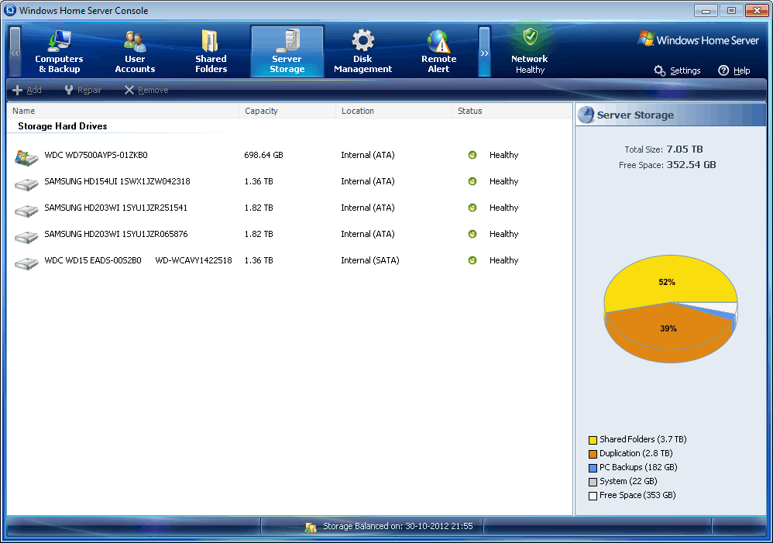
Task: Click Add to add a hard drive
Action: pos(27,91)
